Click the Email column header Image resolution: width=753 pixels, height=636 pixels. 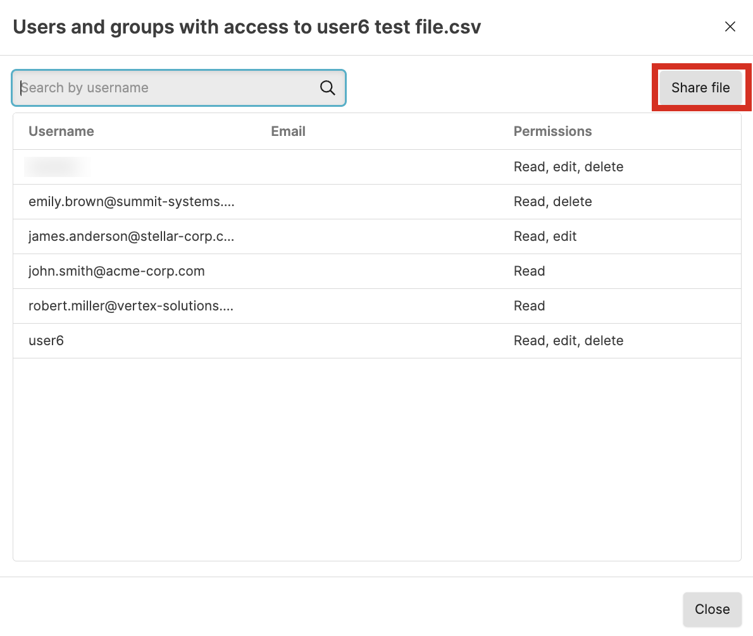point(288,131)
